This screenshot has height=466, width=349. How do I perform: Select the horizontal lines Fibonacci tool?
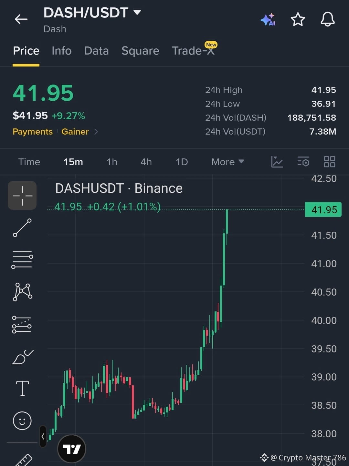click(x=22, y=259)
